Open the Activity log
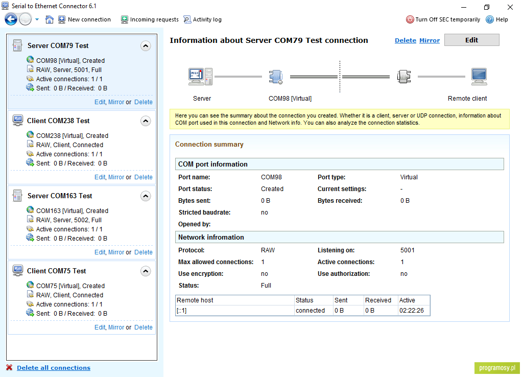 point(202,19)
